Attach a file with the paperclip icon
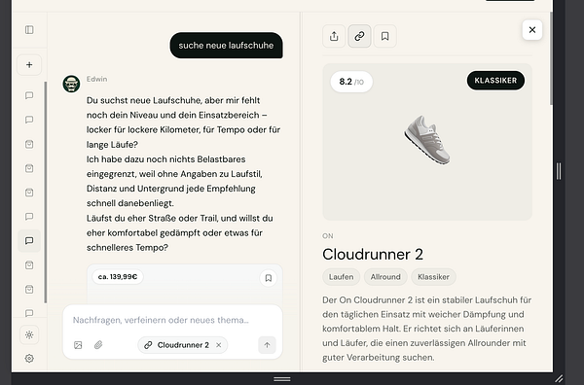The height and width of the screenshot is (385, 584). click(98, 345)
